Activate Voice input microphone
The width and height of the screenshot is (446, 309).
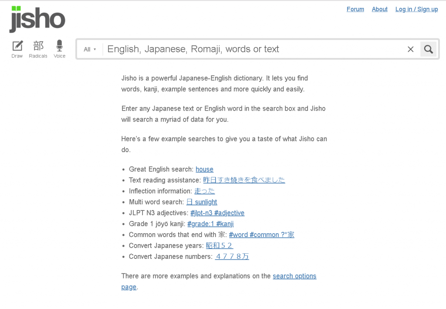pos(59,49)
